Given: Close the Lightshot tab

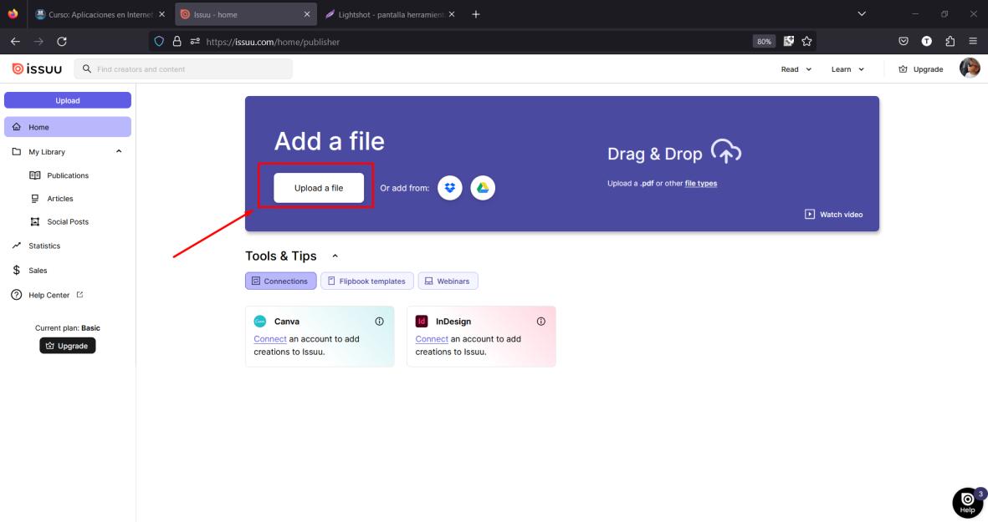Looking at the screenshot, I should point(452,14).
